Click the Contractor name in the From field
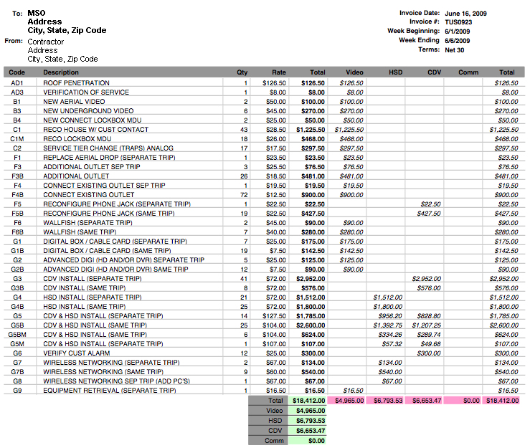 click(x=46, y=42)
